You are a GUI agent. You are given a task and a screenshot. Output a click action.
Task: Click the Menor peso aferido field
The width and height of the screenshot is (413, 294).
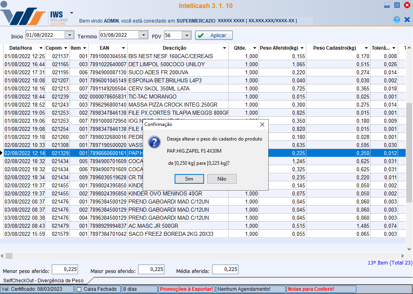click(65, 269)
